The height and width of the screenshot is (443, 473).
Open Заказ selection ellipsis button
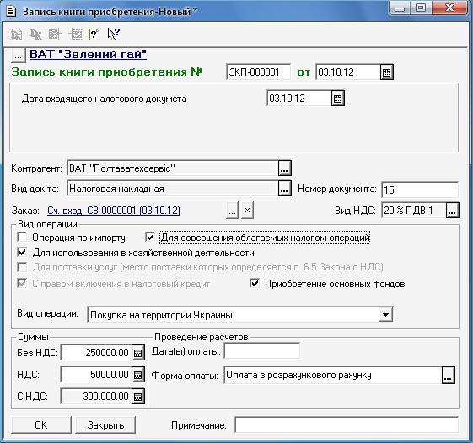point(232,210)
